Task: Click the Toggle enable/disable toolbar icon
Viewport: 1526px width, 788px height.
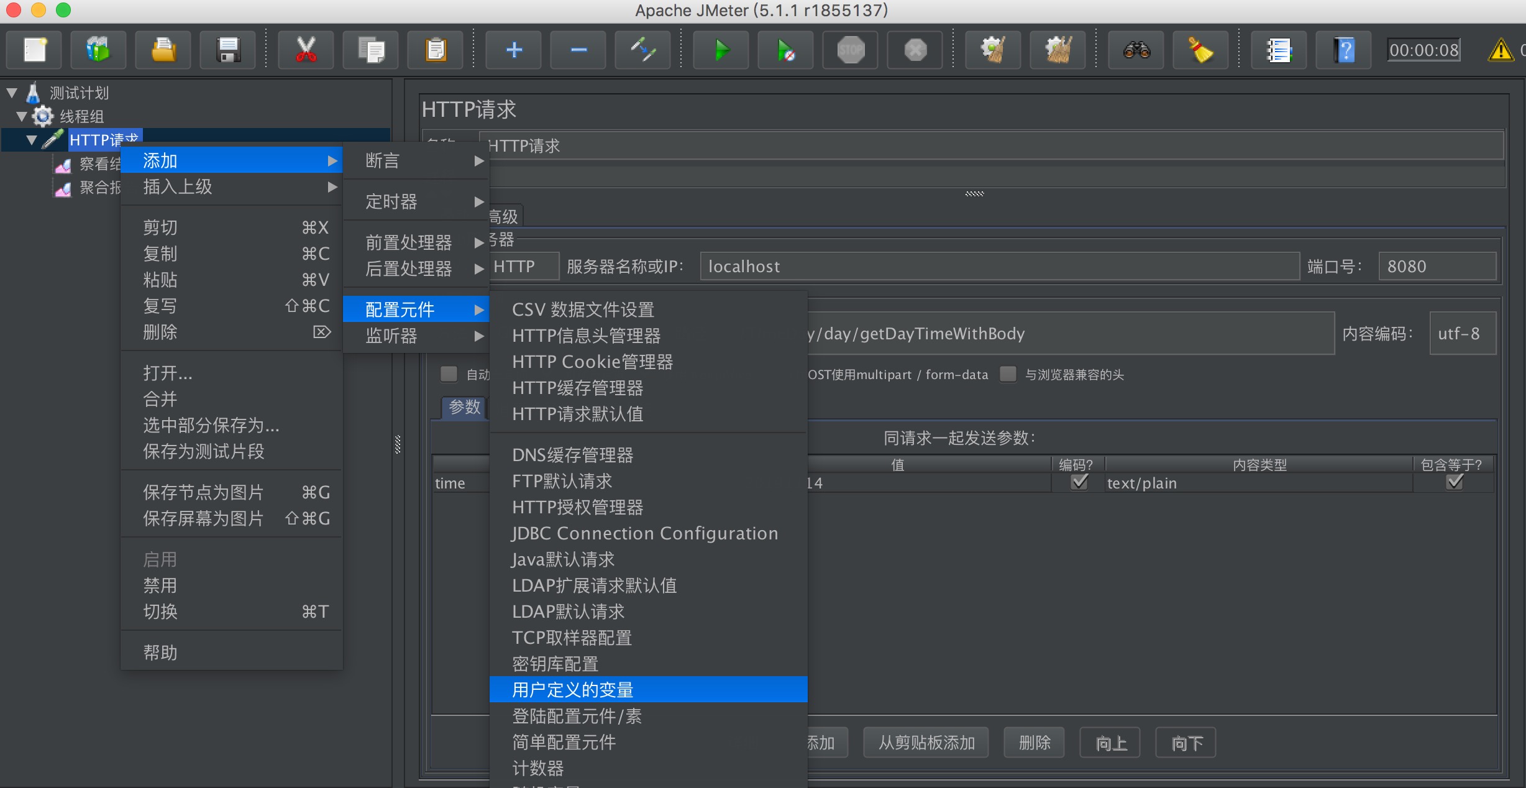Action: click(643, 50)
